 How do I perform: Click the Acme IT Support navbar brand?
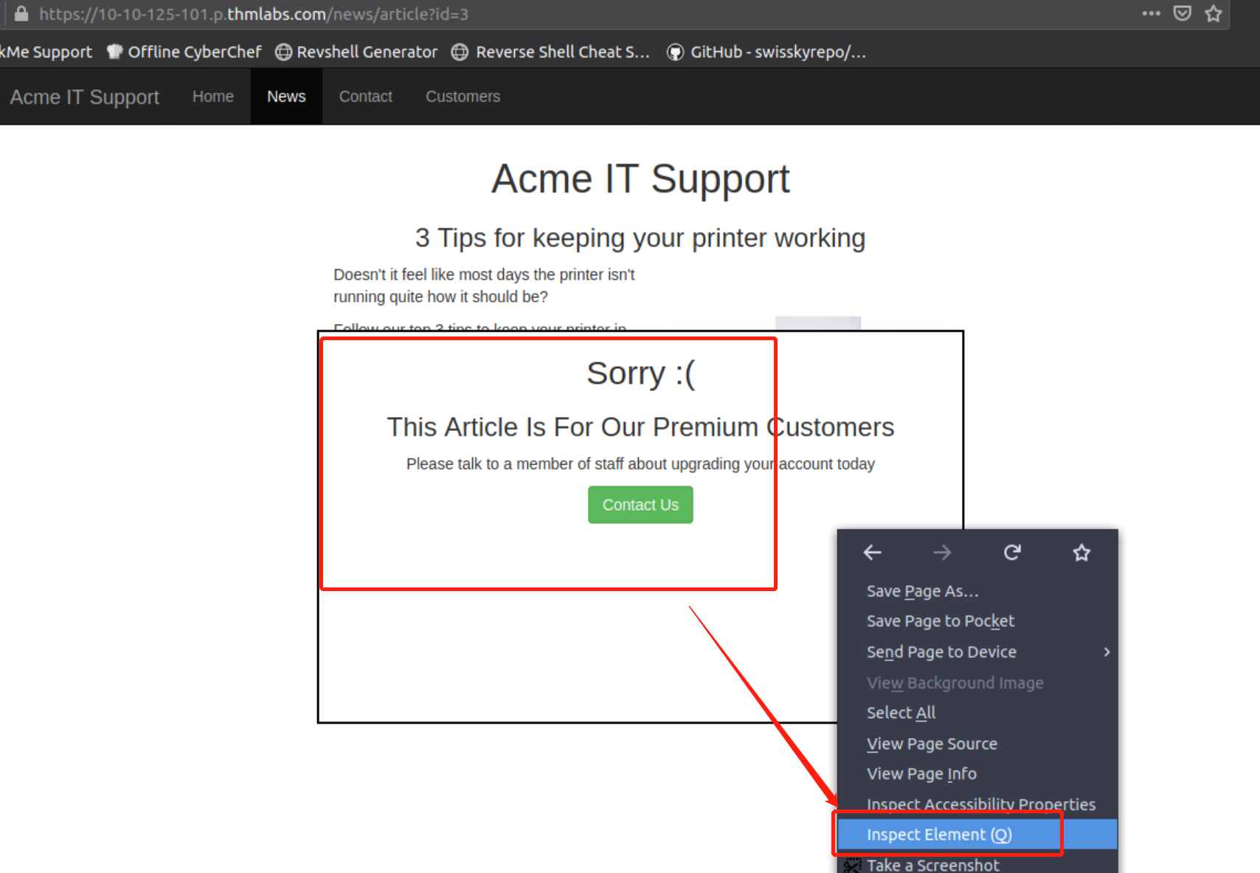click(85, 97)
